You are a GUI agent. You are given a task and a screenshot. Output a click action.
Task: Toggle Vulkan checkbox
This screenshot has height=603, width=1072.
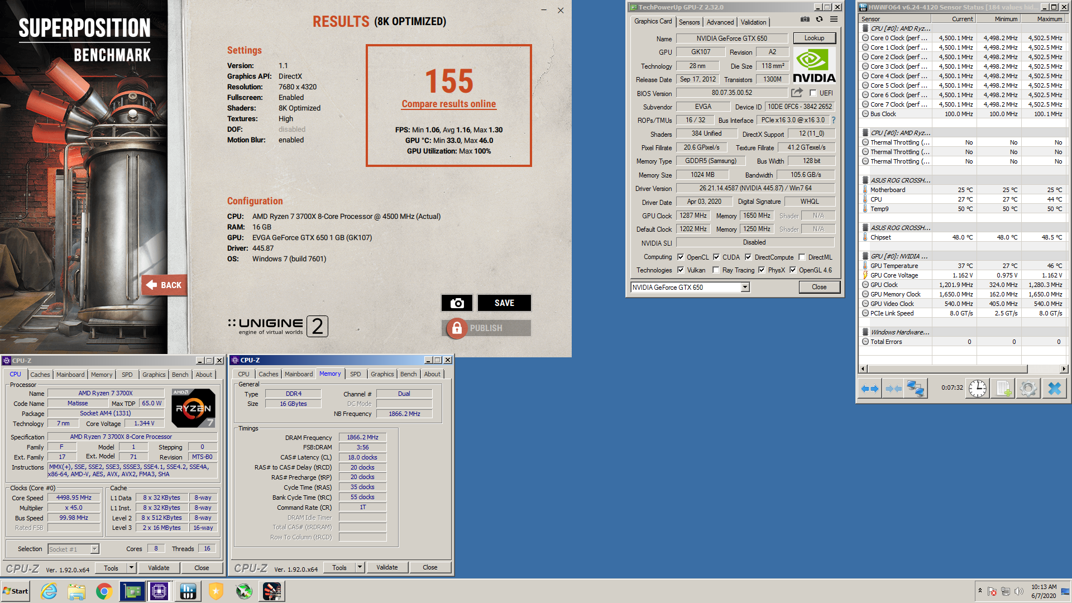pos(681,270)
